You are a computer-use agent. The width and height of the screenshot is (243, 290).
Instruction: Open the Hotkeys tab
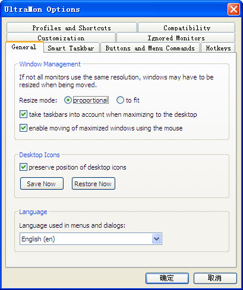tap(218, 48)
